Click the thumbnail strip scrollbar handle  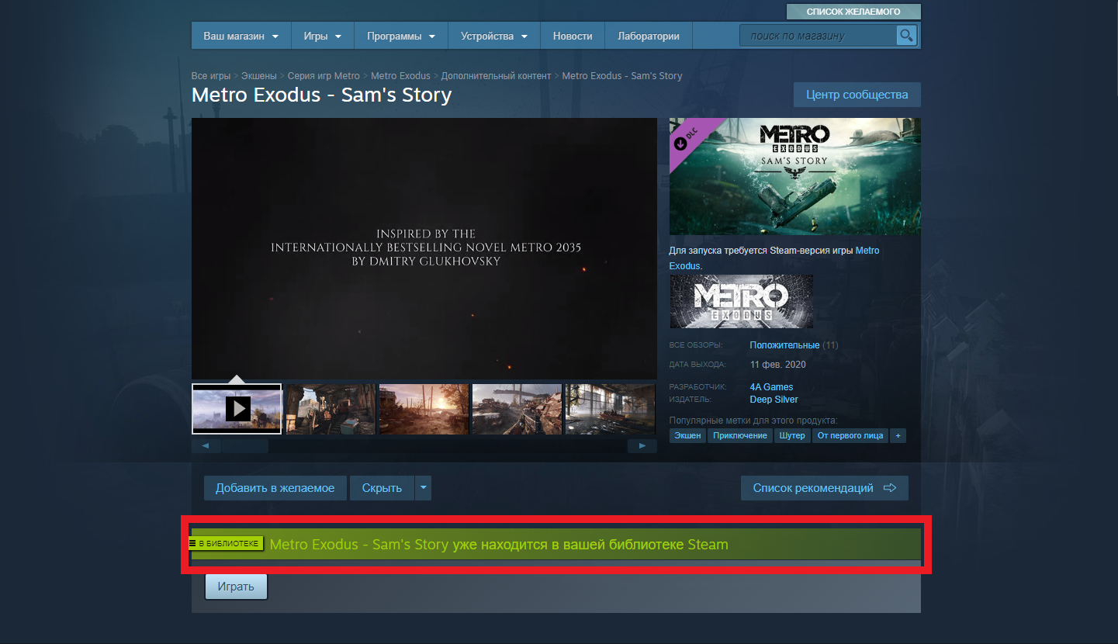pyautogui.click(x=244, y=446)
